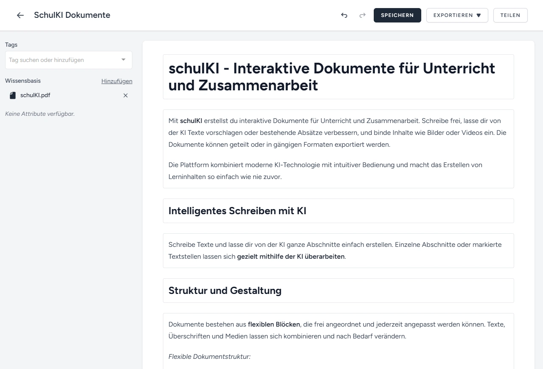Open the schulKI.pdf file entry
Screen dimensions: 543x369
coord(35,95)
